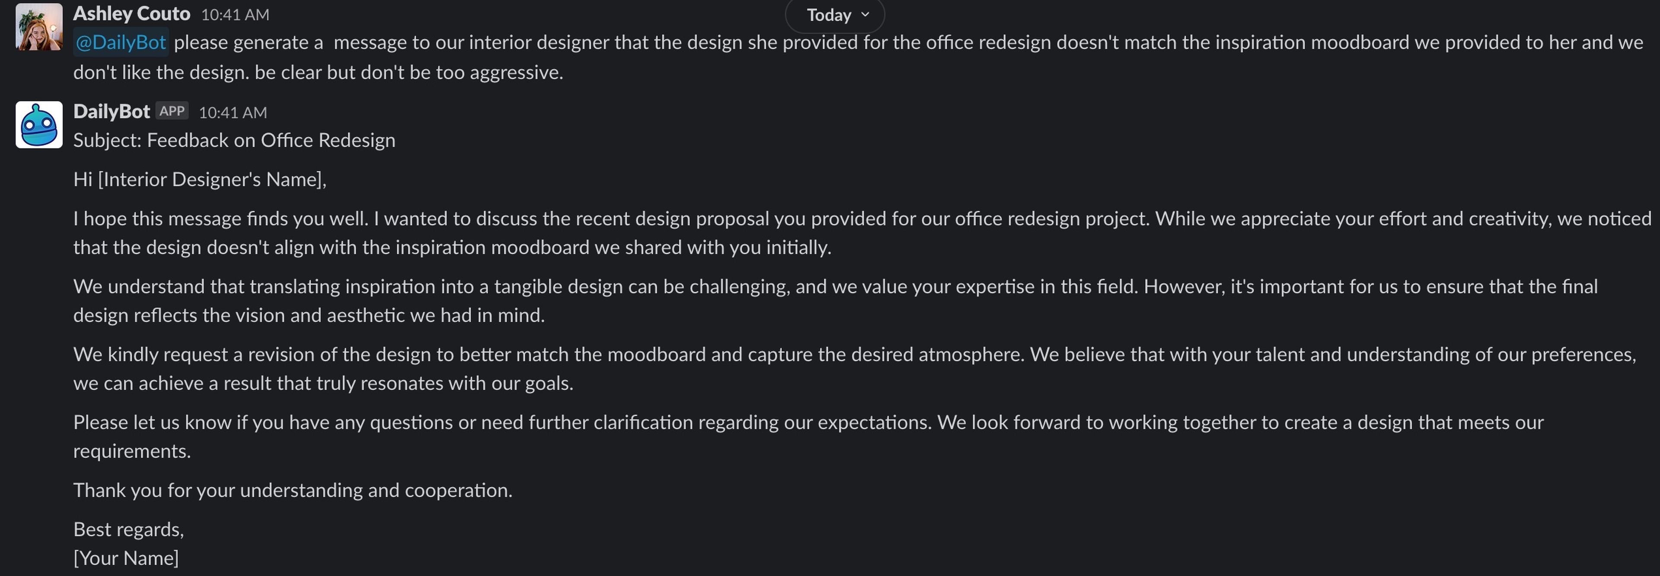The height and width of the screenshot is (576, 1660).
Task: Click the chevron beside Today
Action: 865,15
